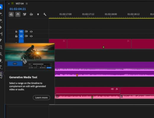The width and height of the screenshot is (154, 118).
Task: Toggle Linked Selection
Action: (25, 14)
